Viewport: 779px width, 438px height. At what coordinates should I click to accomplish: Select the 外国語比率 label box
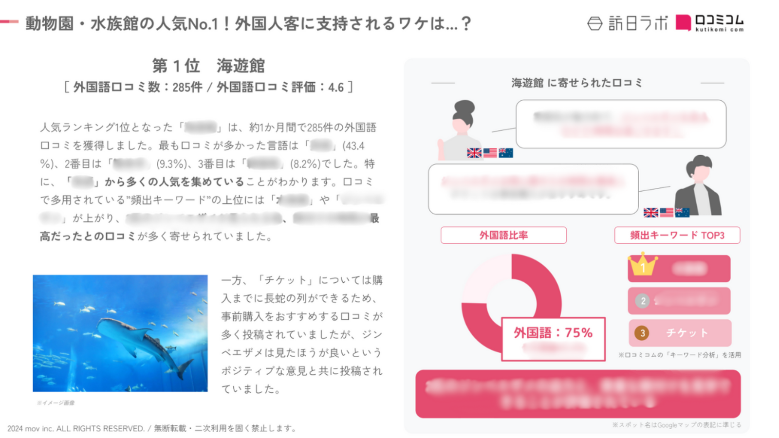coord(503,235)
